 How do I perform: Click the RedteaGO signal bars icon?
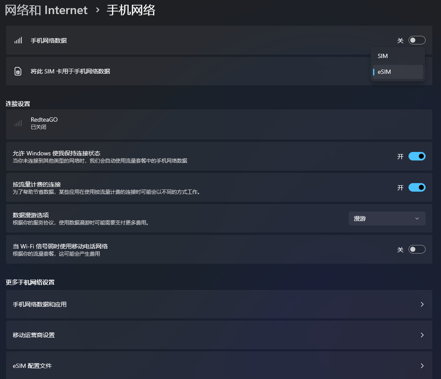17,123
